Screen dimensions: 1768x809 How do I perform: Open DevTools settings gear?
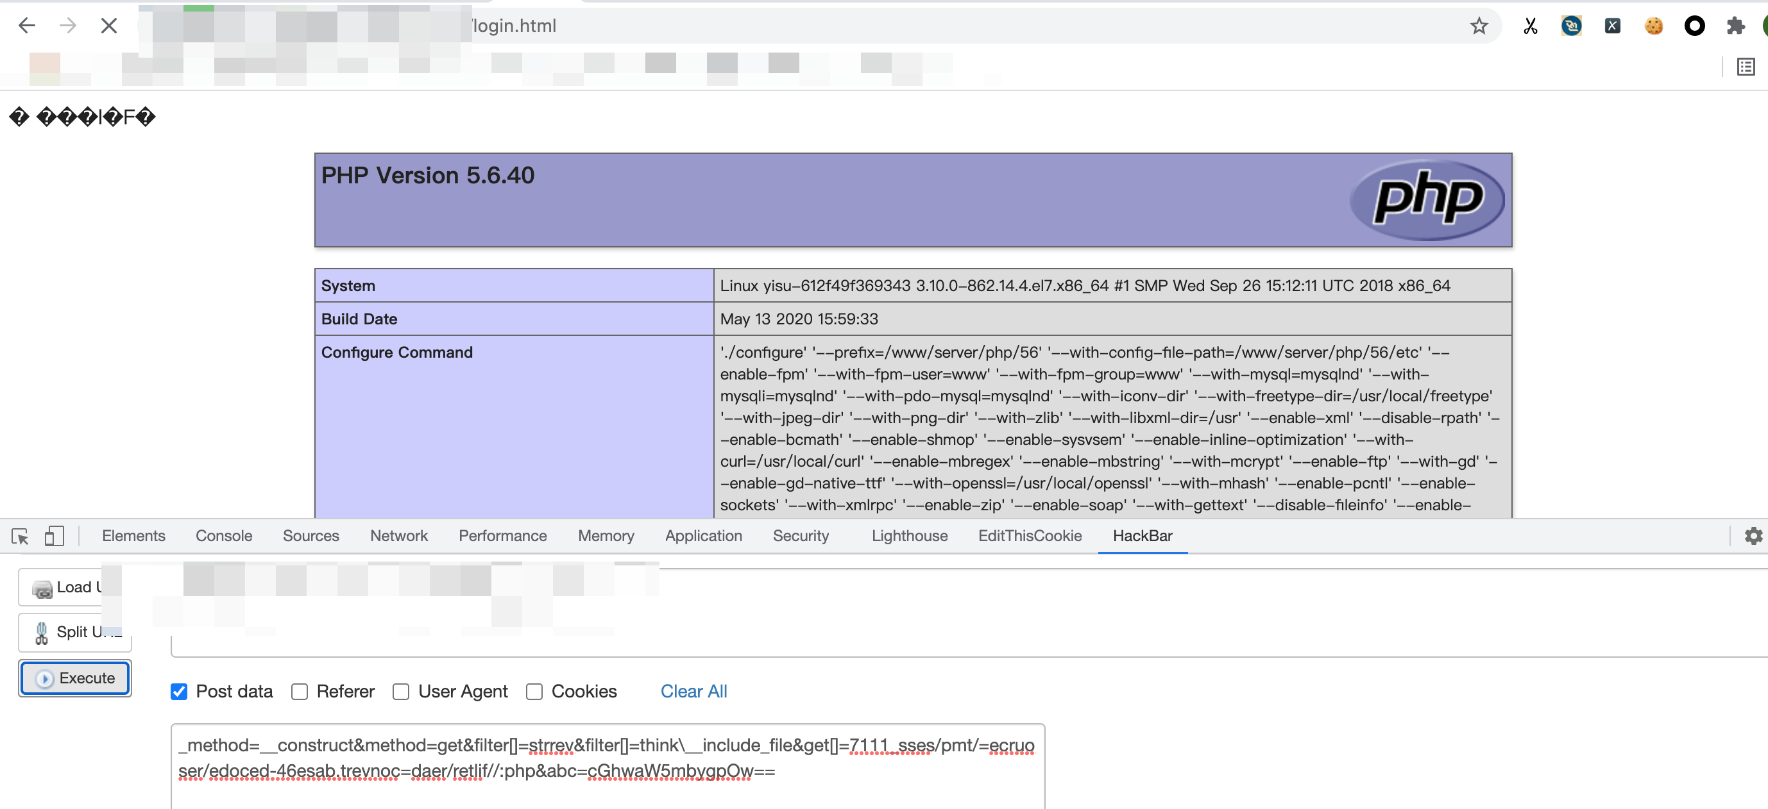(1752, 535)
